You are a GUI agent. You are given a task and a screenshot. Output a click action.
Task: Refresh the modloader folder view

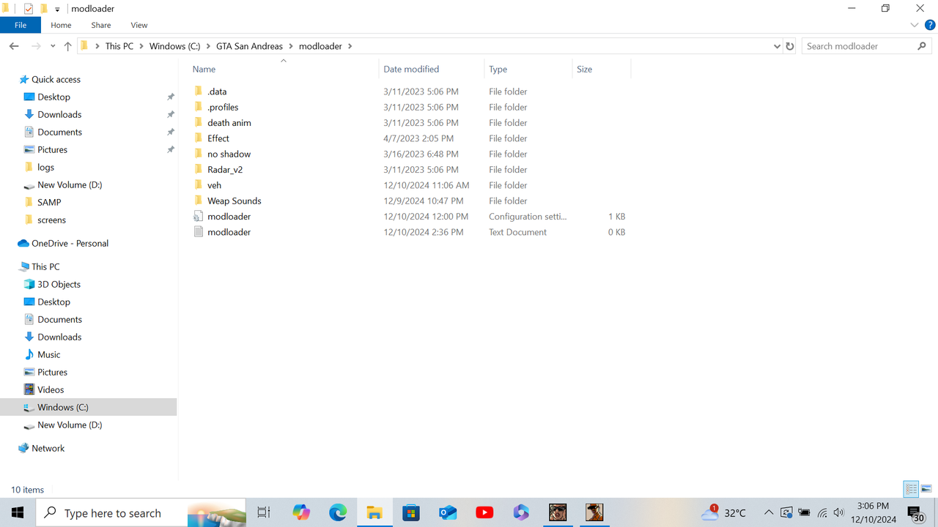790,46
